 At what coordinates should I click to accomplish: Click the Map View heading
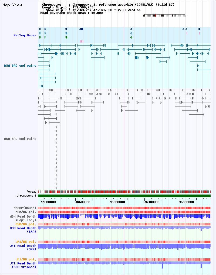[12, 5]
